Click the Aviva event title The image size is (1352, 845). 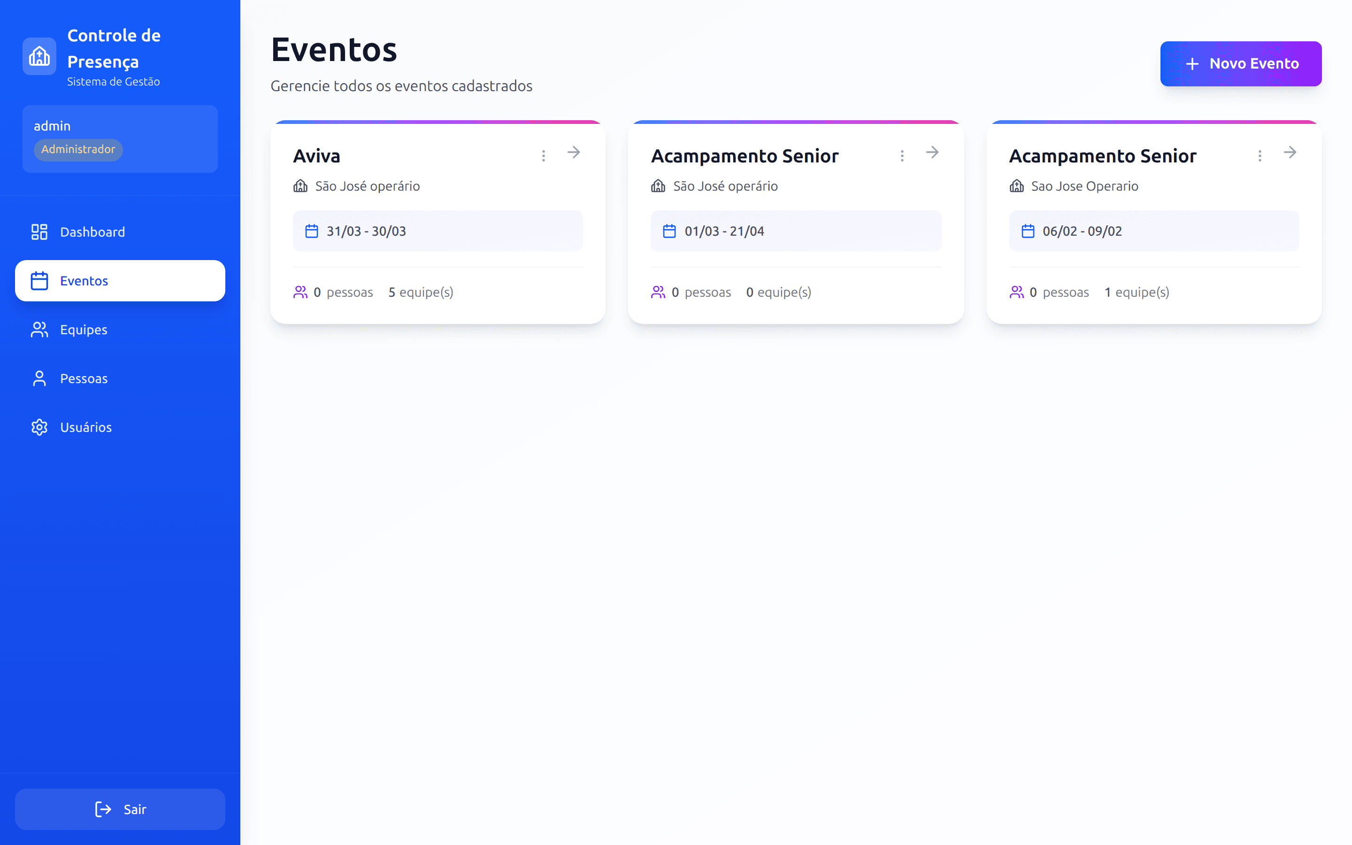tap(317, 156)
